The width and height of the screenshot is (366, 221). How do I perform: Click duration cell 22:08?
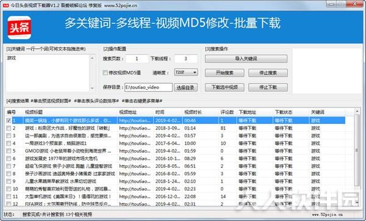click(x=190, y=197)
